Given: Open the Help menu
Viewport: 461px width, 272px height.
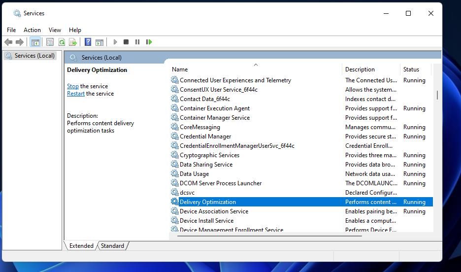Looking at the screenshot, I should click(75, 30).
